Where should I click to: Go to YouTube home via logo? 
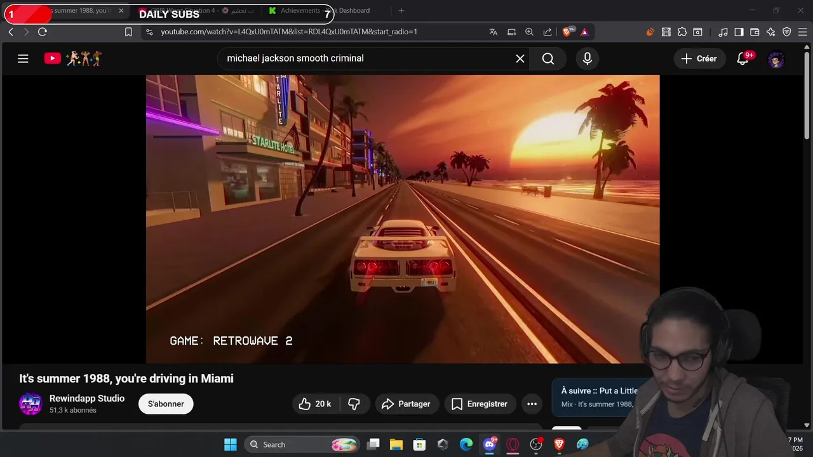click(53, 58)
